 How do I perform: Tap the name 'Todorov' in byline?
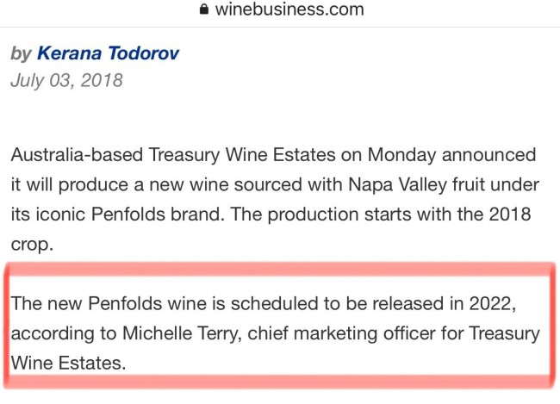pyautogui.click(x=144, y=53)
